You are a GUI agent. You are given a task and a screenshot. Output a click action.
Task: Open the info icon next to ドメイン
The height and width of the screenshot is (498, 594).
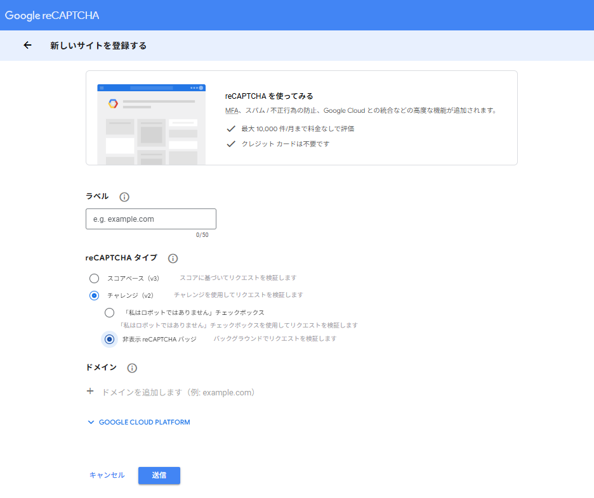(x=132, y=368)
